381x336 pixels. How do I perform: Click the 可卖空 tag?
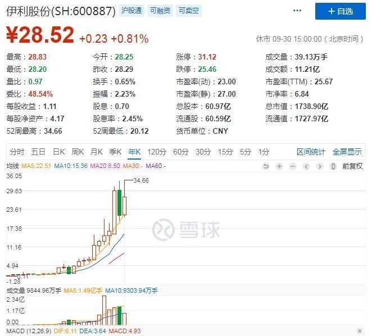(x=189, y=11)
